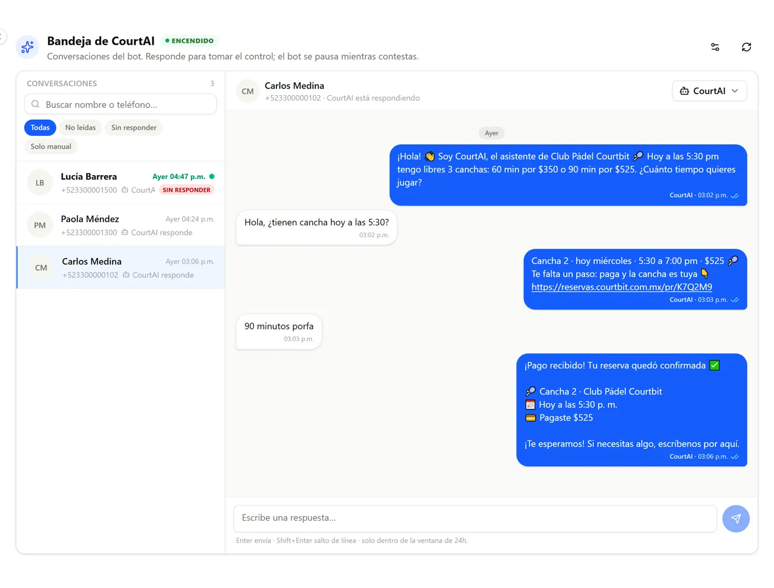Click the LB avatar of Lucía Barrera
Image resolution: width=774 pixels, height=588 pixels.
tap(40, 183)
